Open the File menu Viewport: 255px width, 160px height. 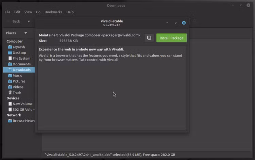(7, 12)
